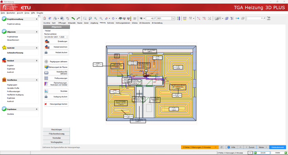Screen dimensions: 288x155
Task: Click the Hilfe button
Action: coord(231,147)
